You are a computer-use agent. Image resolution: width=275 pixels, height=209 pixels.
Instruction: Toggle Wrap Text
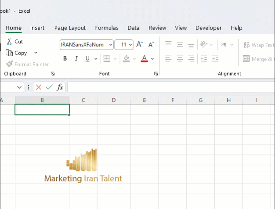258,45
